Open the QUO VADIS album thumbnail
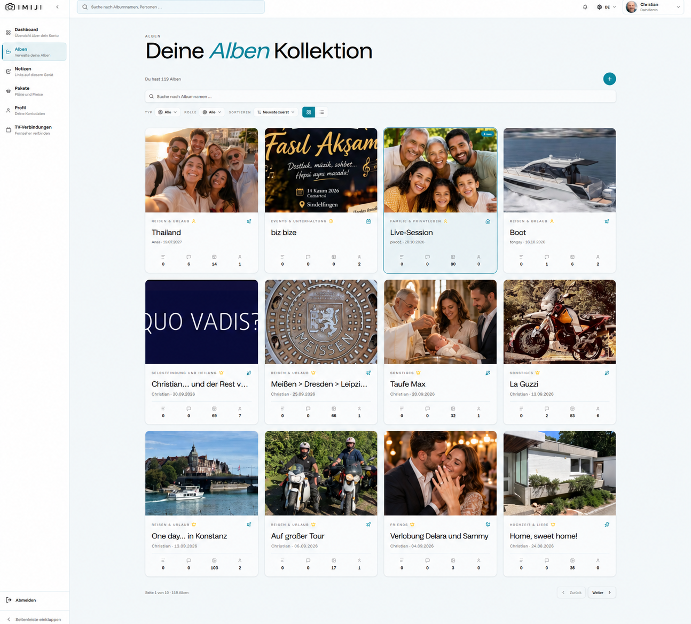691x624 pixels. pos(201,322)
